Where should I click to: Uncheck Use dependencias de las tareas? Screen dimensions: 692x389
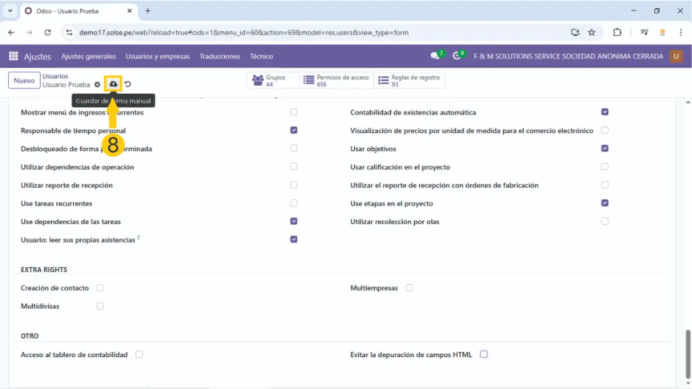point(293,221)
